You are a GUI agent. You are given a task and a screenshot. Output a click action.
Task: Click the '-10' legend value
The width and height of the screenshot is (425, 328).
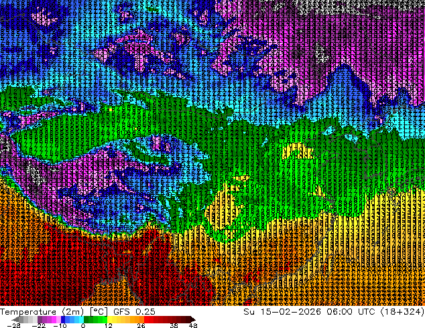[60, 325]
